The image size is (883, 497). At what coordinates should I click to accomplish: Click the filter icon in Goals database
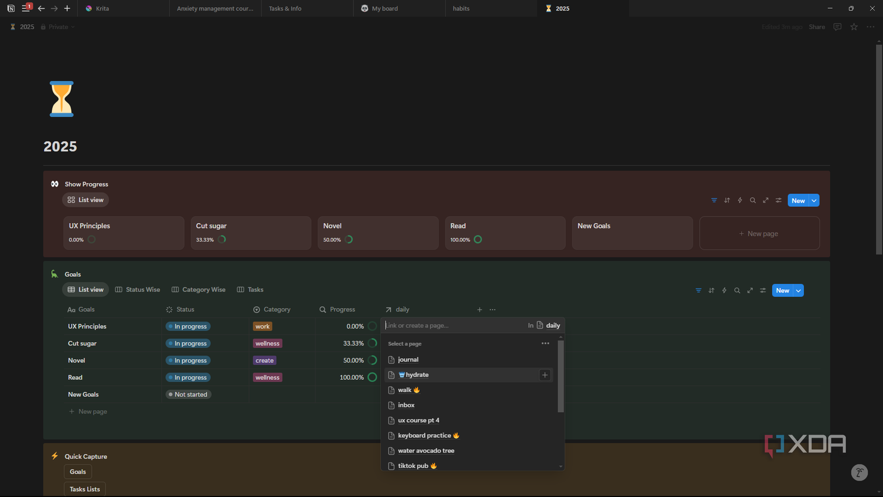(698, 290)
